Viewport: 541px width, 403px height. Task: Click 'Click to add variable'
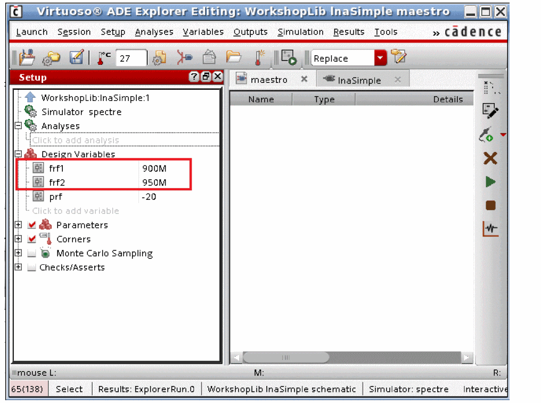point(76,211)
